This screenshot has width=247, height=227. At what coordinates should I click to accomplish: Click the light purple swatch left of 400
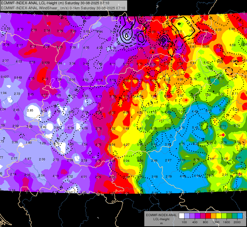192,216
